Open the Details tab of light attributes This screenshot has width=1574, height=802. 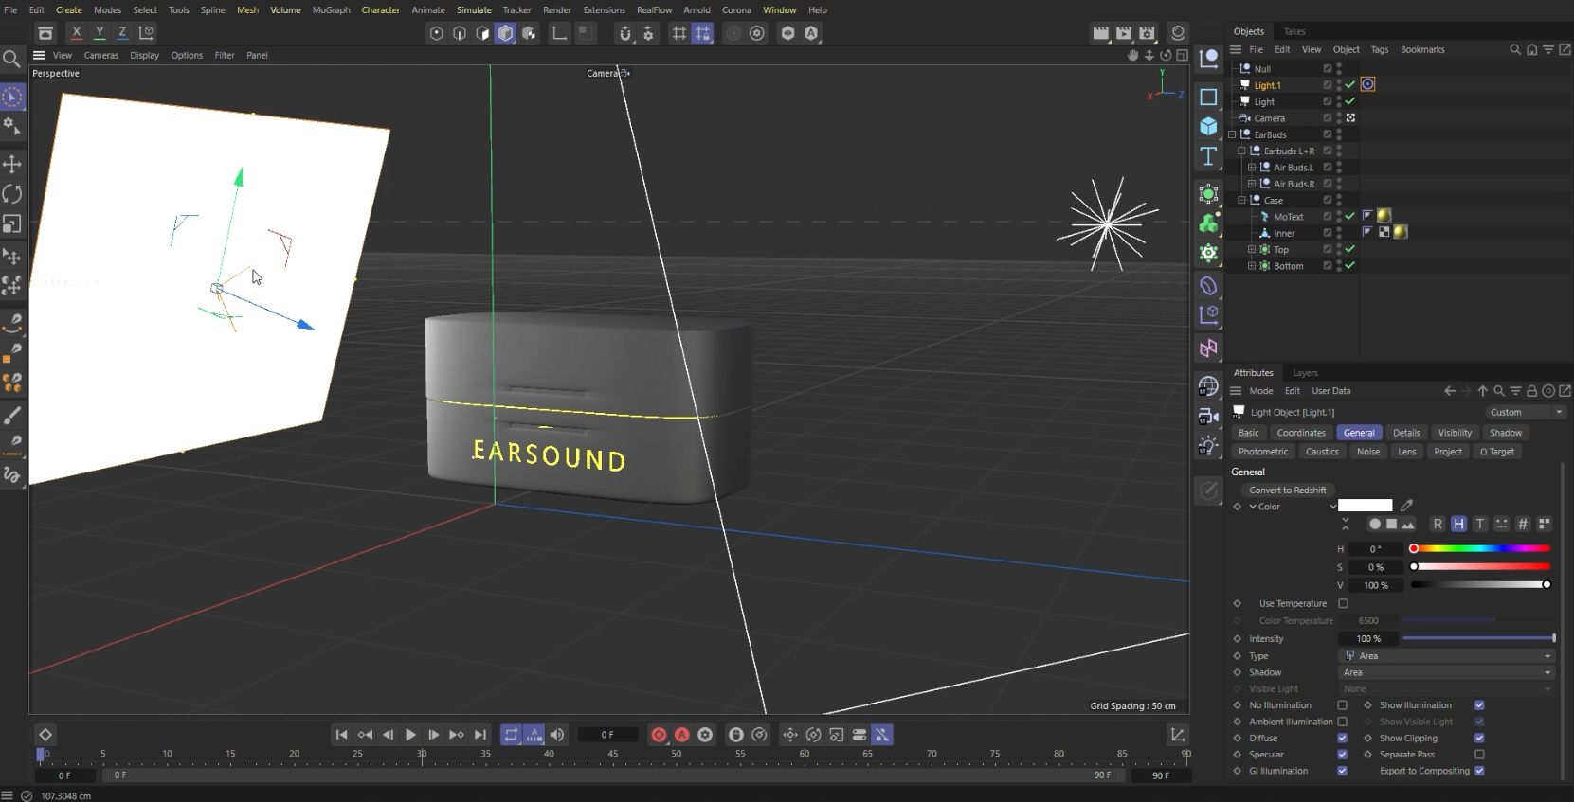1406,433
